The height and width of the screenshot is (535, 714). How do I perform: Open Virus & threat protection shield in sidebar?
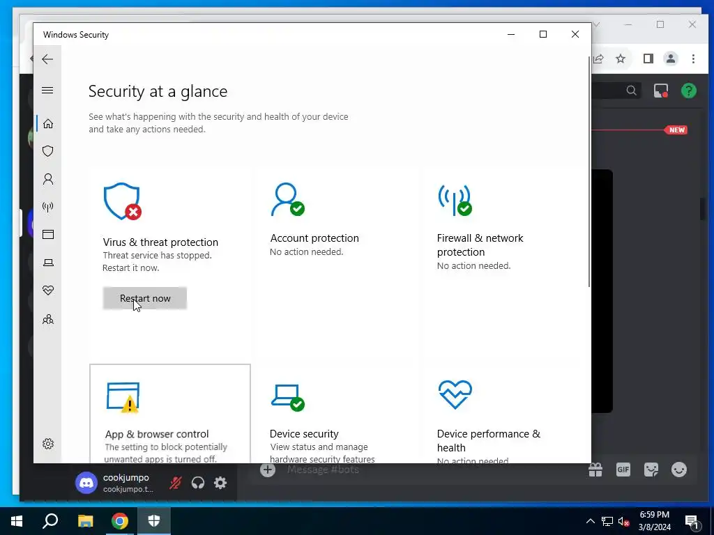tap(48, 151)
